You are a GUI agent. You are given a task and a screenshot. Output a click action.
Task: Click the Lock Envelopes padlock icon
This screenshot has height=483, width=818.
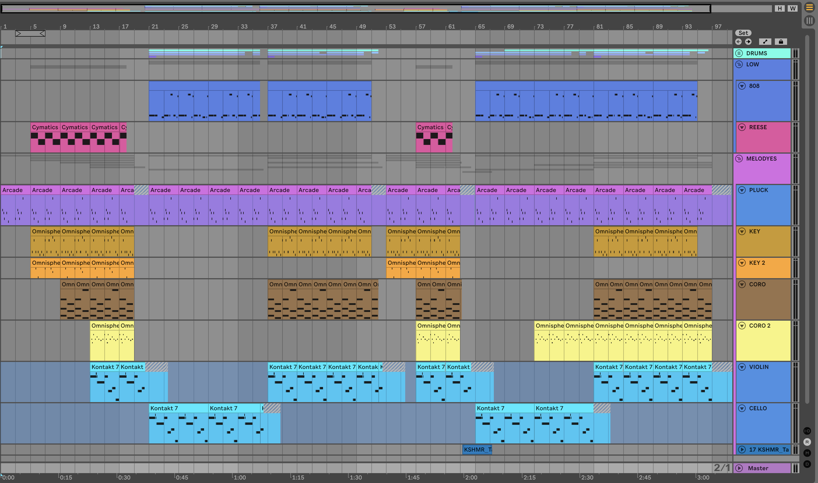[781, 42]
